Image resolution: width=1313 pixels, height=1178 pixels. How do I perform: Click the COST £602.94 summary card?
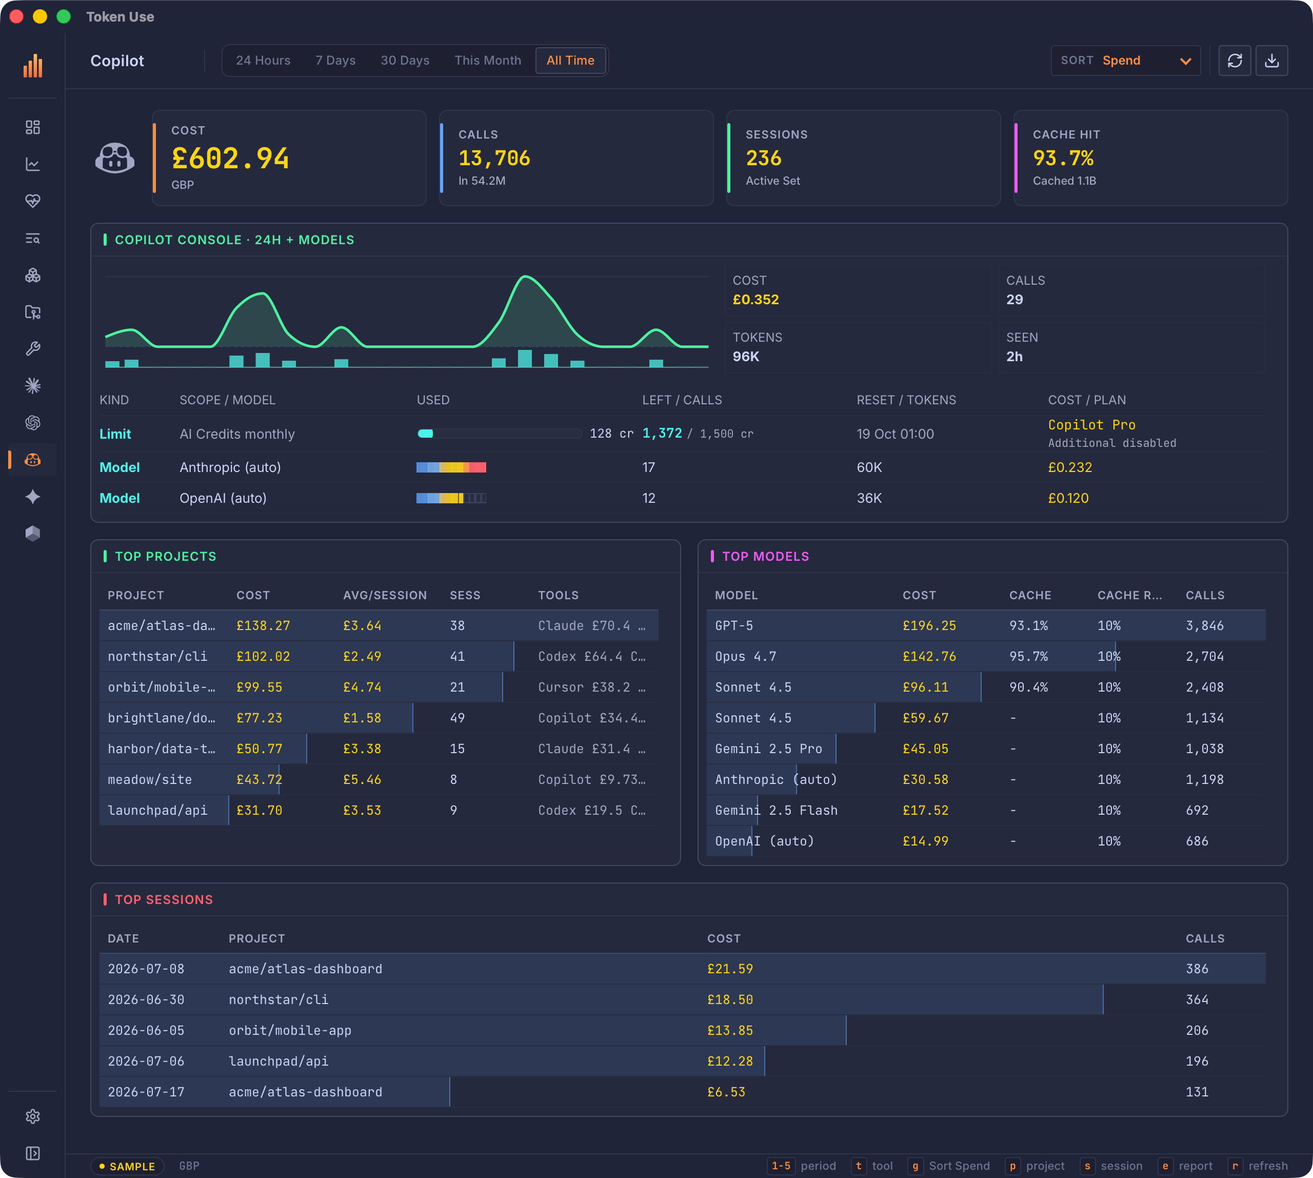(289, 158)
